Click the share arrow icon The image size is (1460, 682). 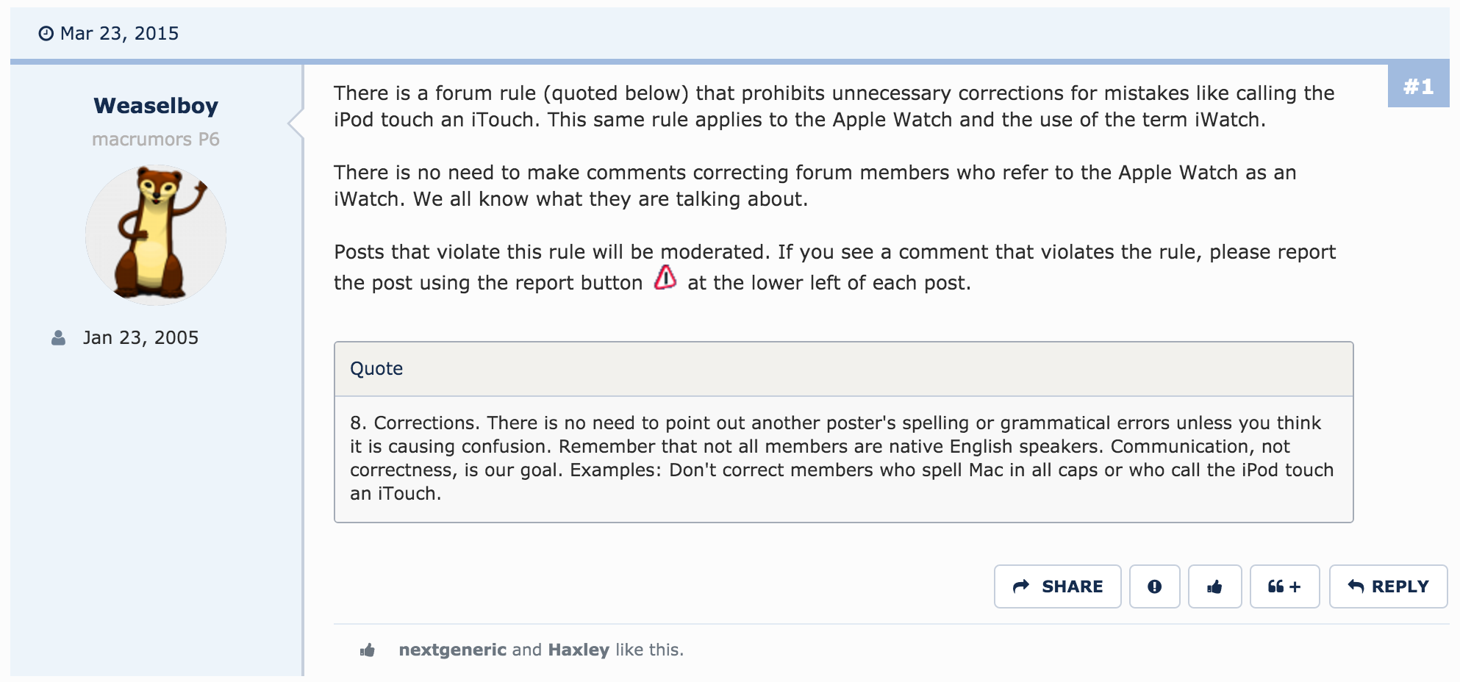click(x=1021, y=586)
